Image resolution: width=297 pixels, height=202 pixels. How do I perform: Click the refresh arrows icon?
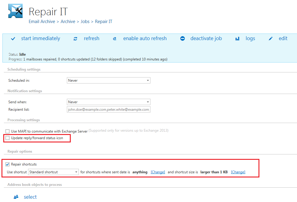click(76, 39)
